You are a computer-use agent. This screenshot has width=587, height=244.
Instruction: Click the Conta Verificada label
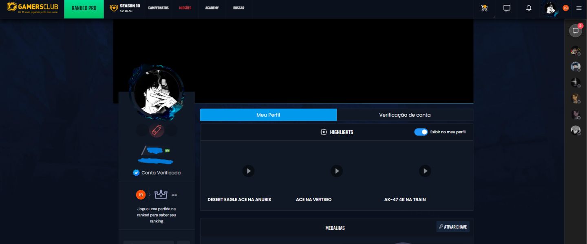coord(161,173)
